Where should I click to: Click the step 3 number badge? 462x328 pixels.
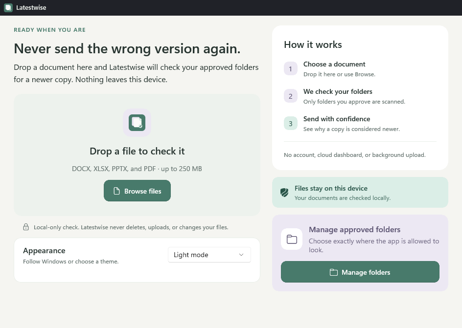[291, 124]
